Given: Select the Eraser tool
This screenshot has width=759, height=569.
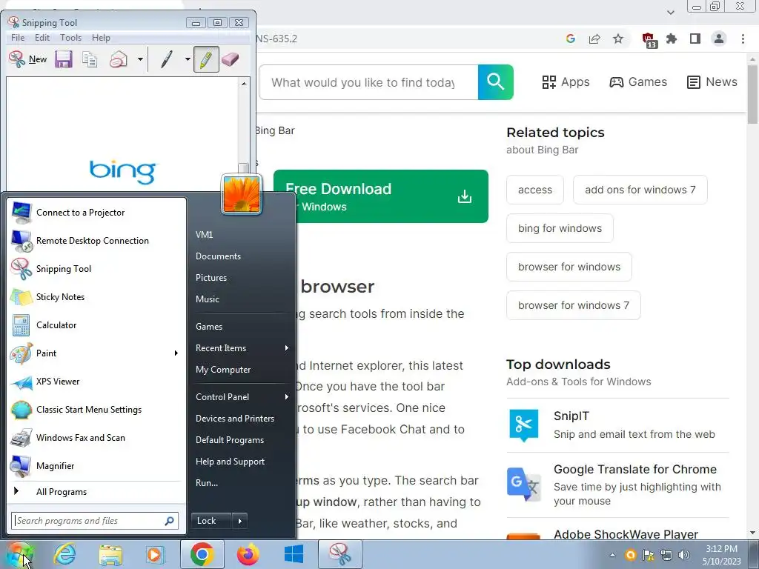Looking at the screenshot, I should click(x=231, y=59).
